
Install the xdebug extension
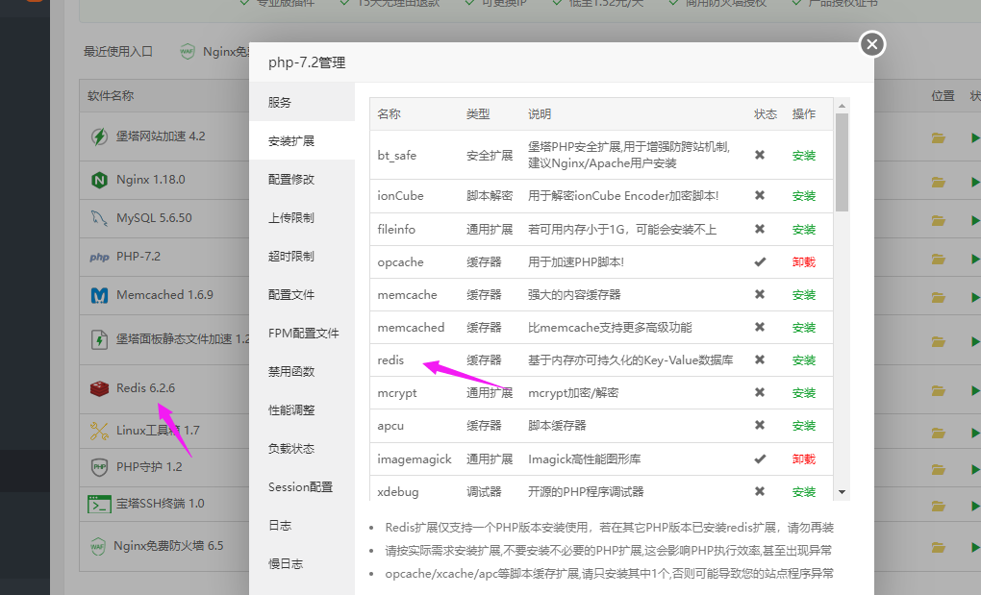tap(803, 492)
